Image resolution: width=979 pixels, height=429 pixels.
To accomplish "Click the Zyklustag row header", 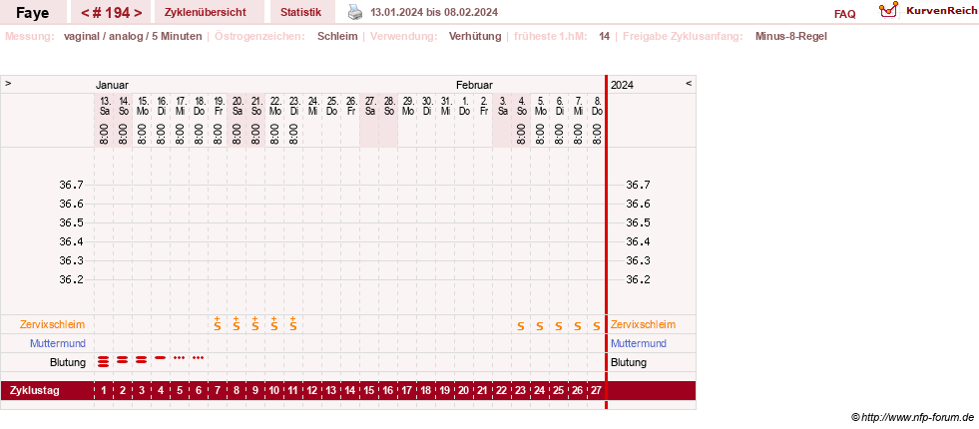I will (x=35, y=391).
